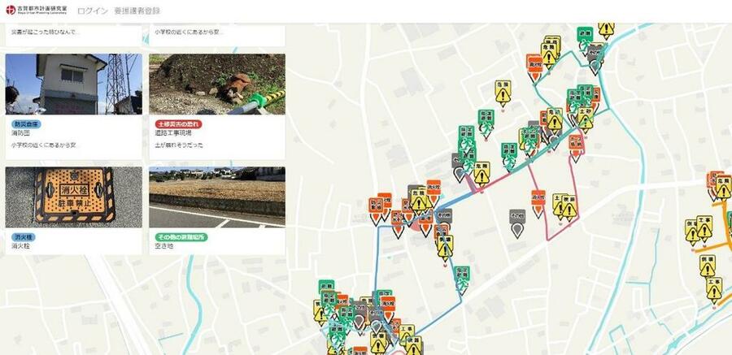
Task: Open the 道路工事現場 landslide photo
Action: coord(217,84)
